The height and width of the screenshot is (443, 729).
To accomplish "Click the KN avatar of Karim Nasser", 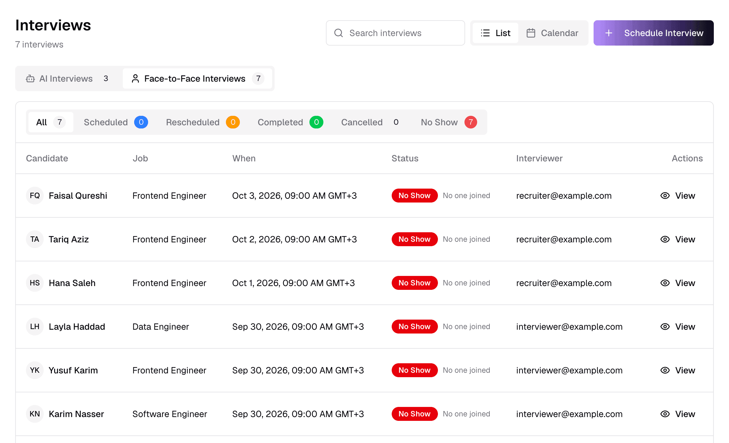I will coord(35,414).
